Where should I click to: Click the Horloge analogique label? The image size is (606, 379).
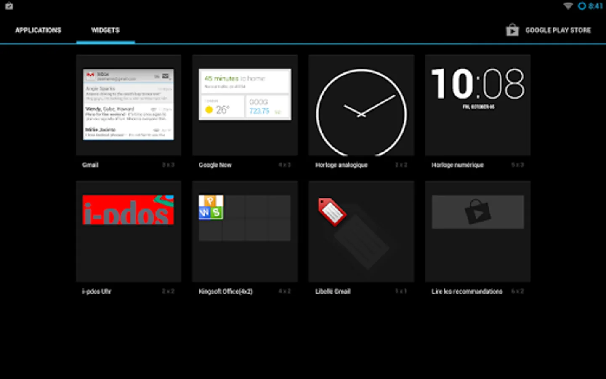(341, 165)
